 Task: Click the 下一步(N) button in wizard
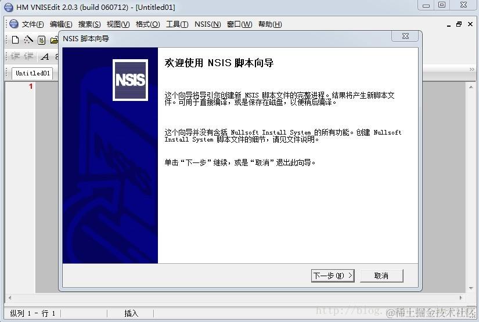coord(333,276)
